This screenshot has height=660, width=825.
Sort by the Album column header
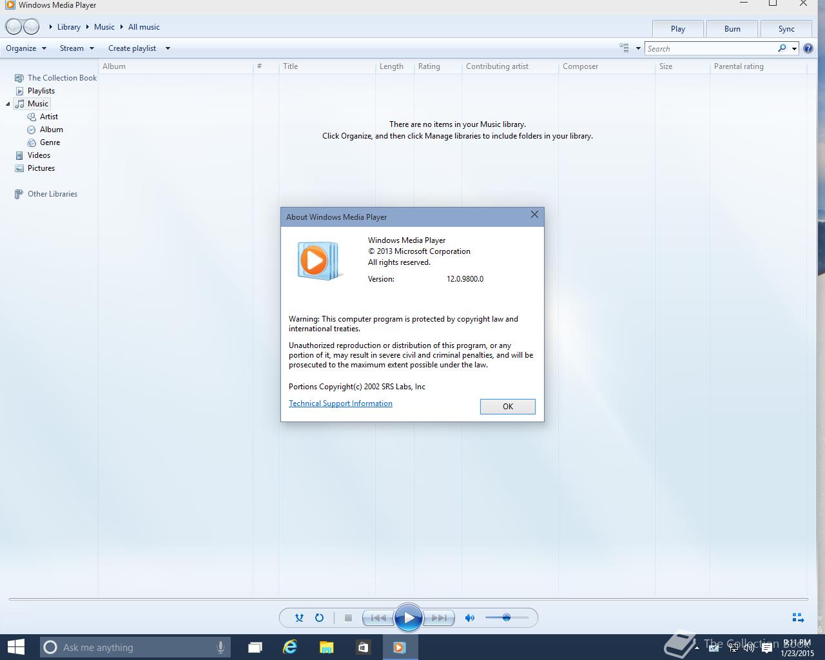click(175, 66)
